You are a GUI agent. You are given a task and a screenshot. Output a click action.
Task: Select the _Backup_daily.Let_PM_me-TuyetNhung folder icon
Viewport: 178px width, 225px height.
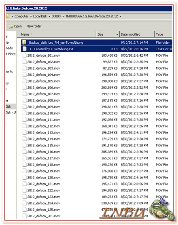click(24, 42)
